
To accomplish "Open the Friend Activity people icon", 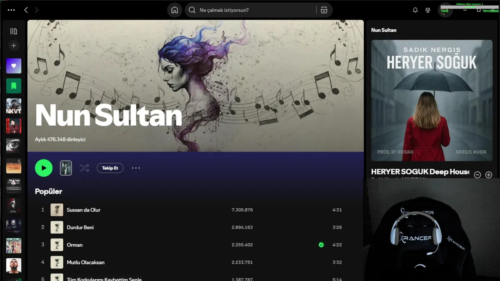I will click(x=428, y=10).
